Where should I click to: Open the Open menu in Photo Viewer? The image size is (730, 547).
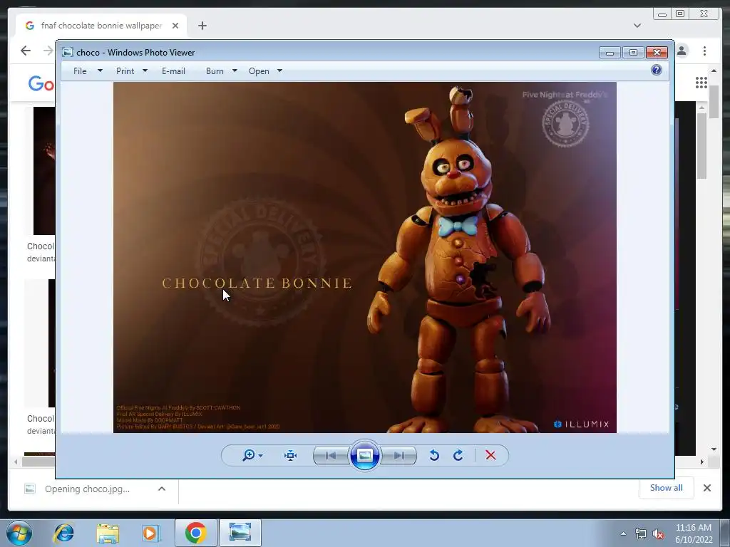259,71
